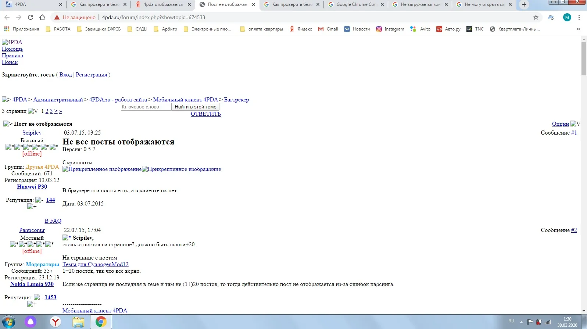Open the Арбитр bookmark folder
This screenshot has width=587, height=329.
pos(165,29)
